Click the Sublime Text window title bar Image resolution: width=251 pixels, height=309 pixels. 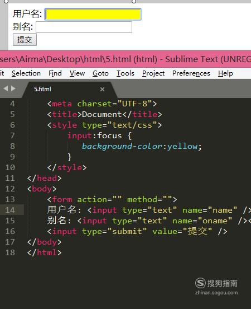pos(126,59)
